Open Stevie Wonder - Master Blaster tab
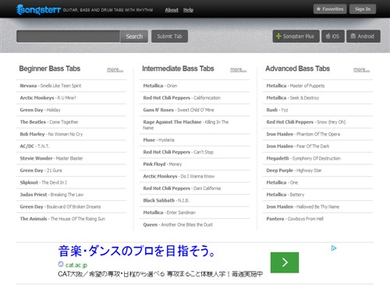This screenshot has height=292, width=390. pyautogui.click(x=51, y=158)
